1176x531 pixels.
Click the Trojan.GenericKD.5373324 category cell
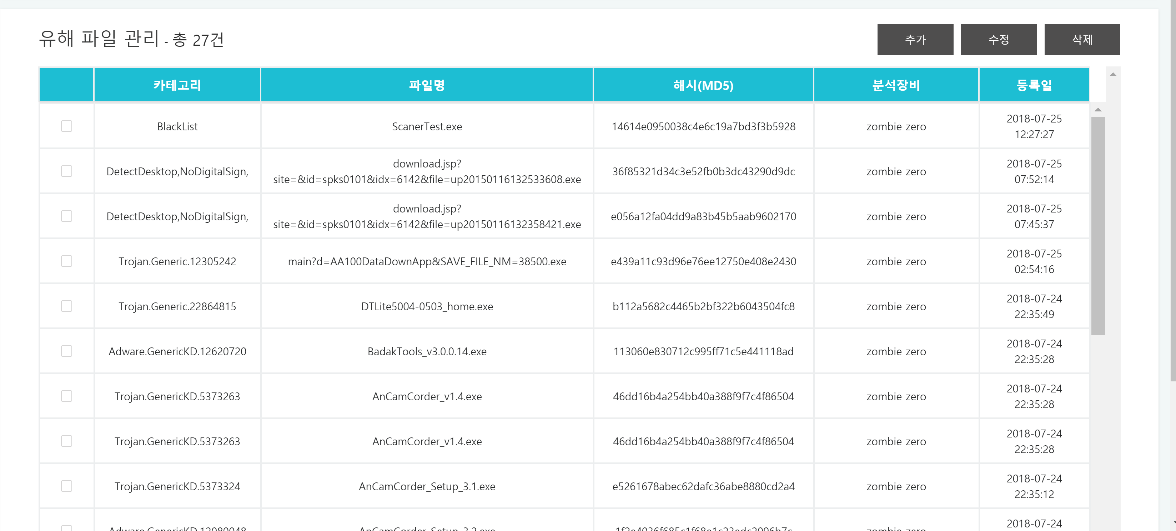point(177,487)
